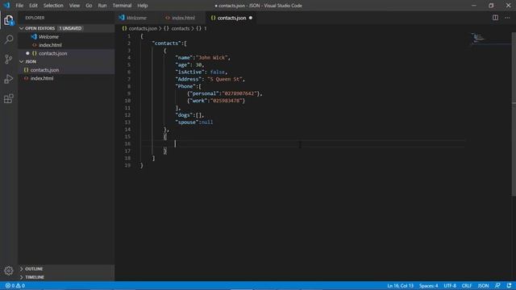Viewport: 516px width, 290px height.
Task: Click Spaces: 4 indentation status entry
Action: coord(428,286)
